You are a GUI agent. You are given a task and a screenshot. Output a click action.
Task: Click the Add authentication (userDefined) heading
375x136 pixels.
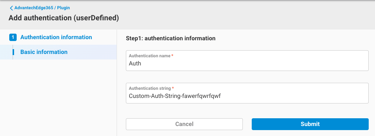coord(64,18)
